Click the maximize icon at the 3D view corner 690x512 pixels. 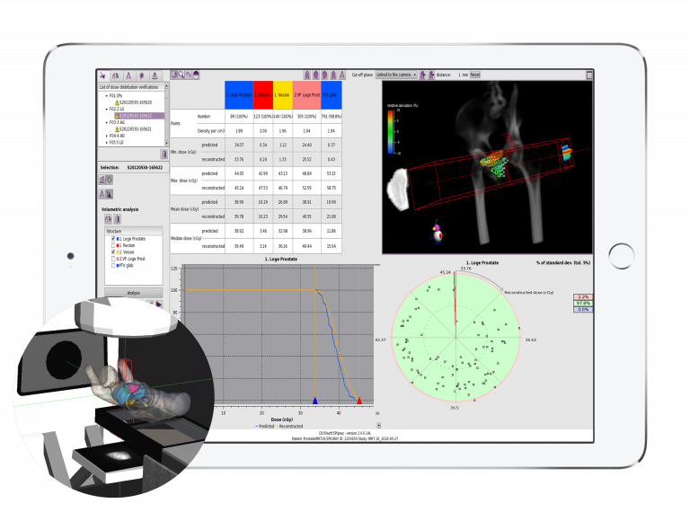click(x=588, y=75)
